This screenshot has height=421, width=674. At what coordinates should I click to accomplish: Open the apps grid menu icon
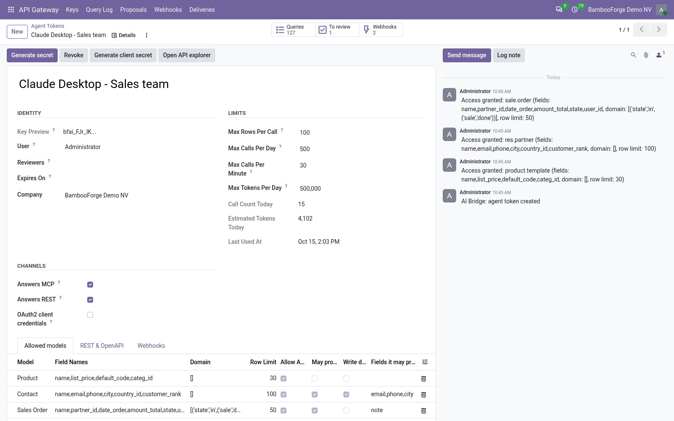(x=11, y=9)
